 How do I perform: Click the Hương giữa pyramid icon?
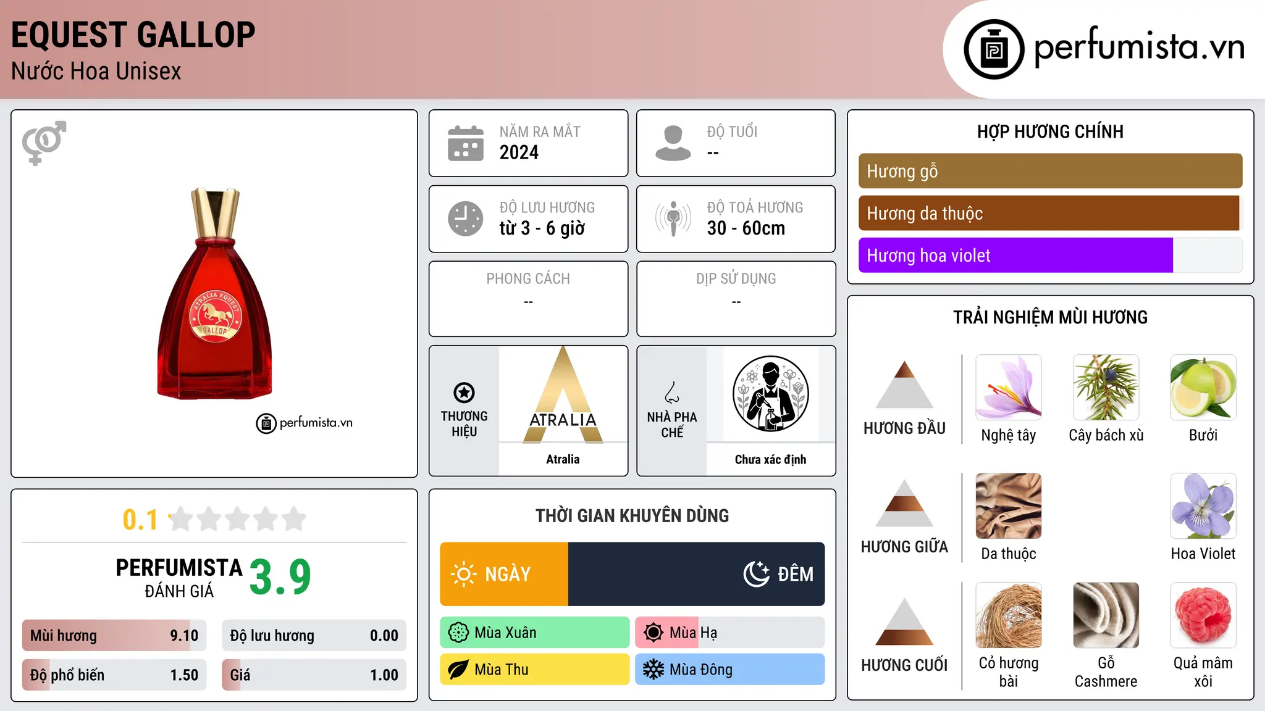[x=904, y=503]
